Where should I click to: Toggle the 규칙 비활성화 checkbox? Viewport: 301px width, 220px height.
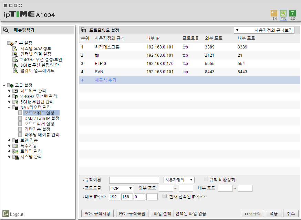tap(206, 179)
